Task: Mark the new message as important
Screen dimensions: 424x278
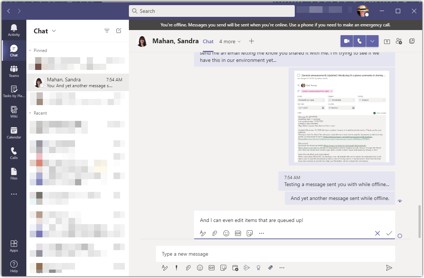Action: click(176, 268)
